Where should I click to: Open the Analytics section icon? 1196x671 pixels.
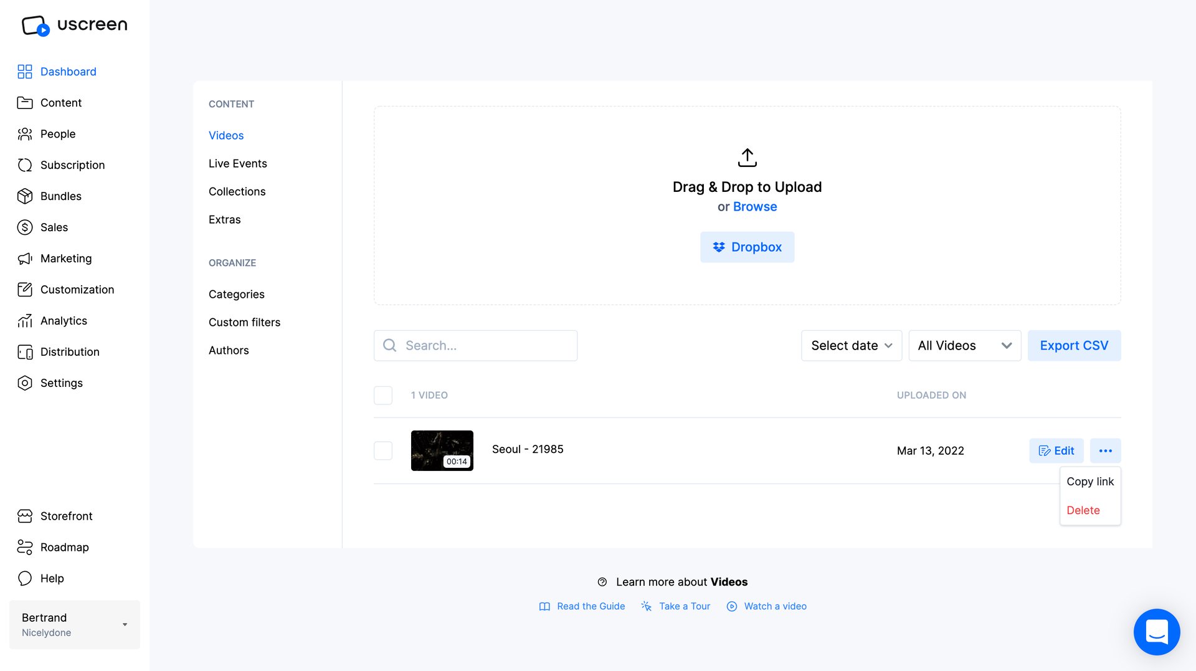[25, 320]
